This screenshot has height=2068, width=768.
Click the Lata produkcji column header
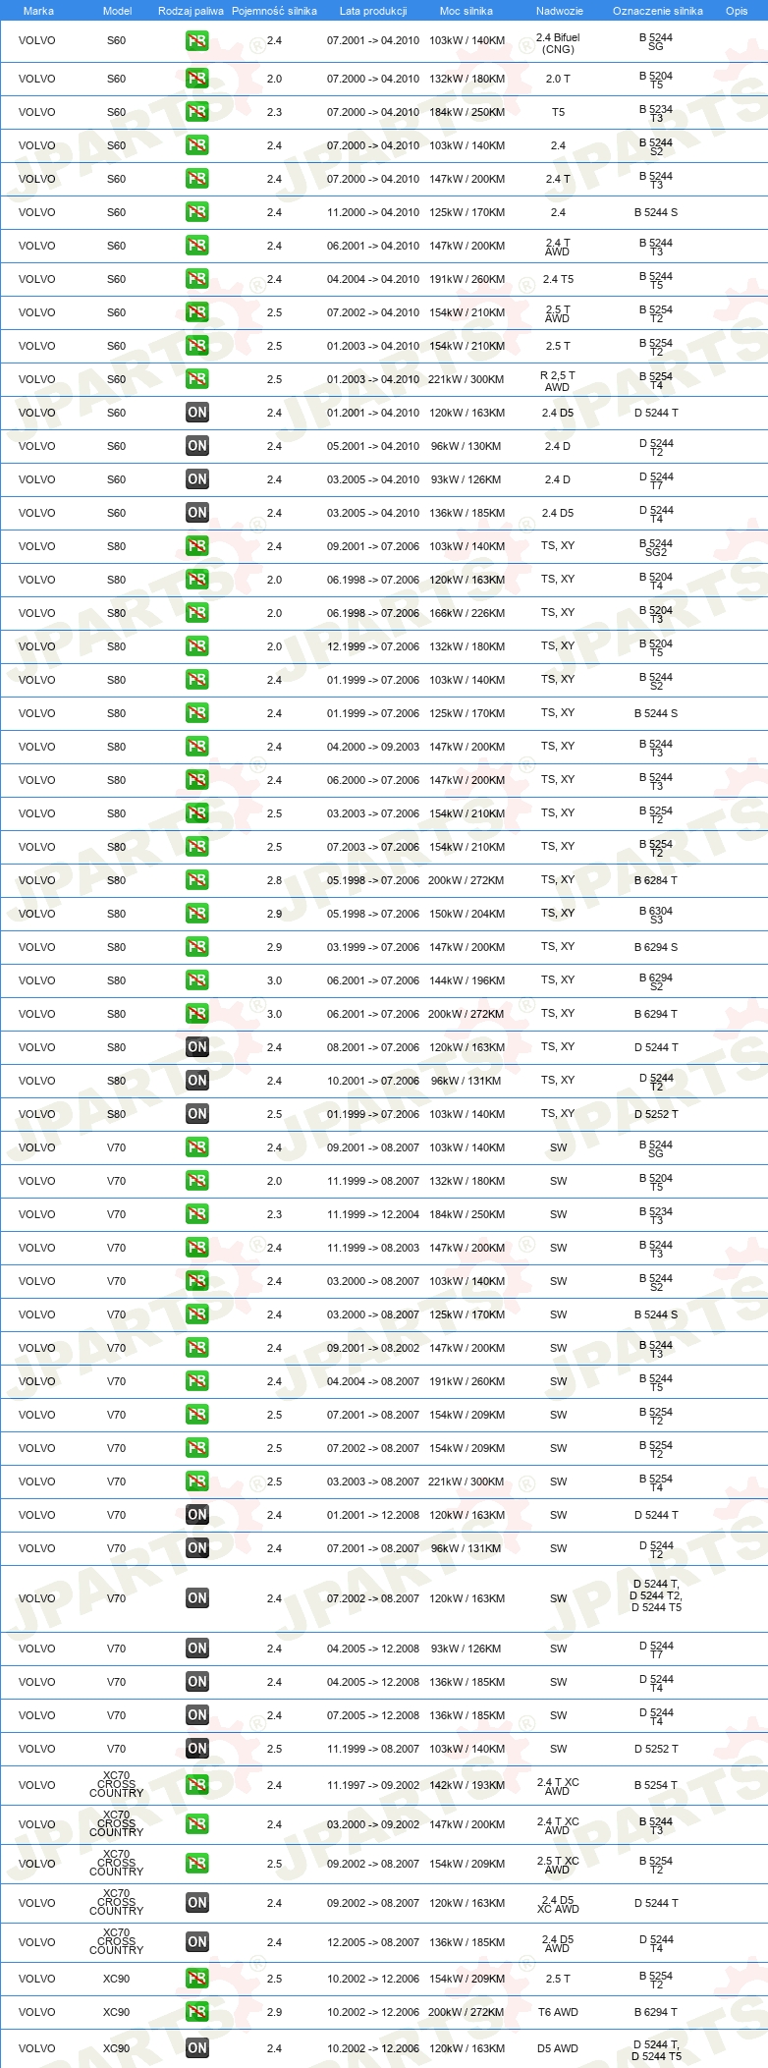[x=373, y=11]
